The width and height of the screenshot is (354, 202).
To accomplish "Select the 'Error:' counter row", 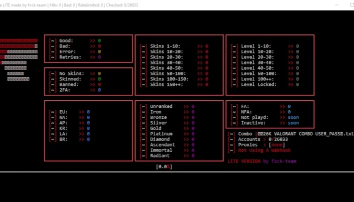I will point(75,51).
